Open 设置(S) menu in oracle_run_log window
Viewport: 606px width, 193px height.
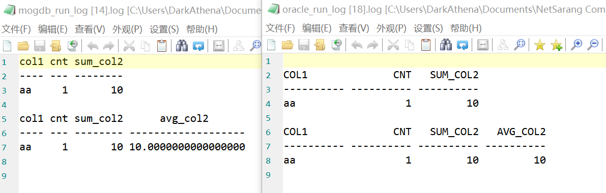(x=428, y=28)
